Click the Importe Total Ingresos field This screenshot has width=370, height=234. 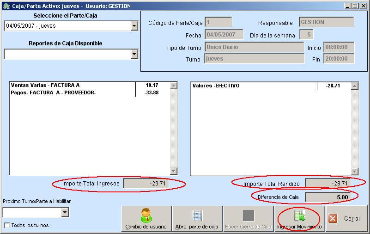click(x=146, y=184)
